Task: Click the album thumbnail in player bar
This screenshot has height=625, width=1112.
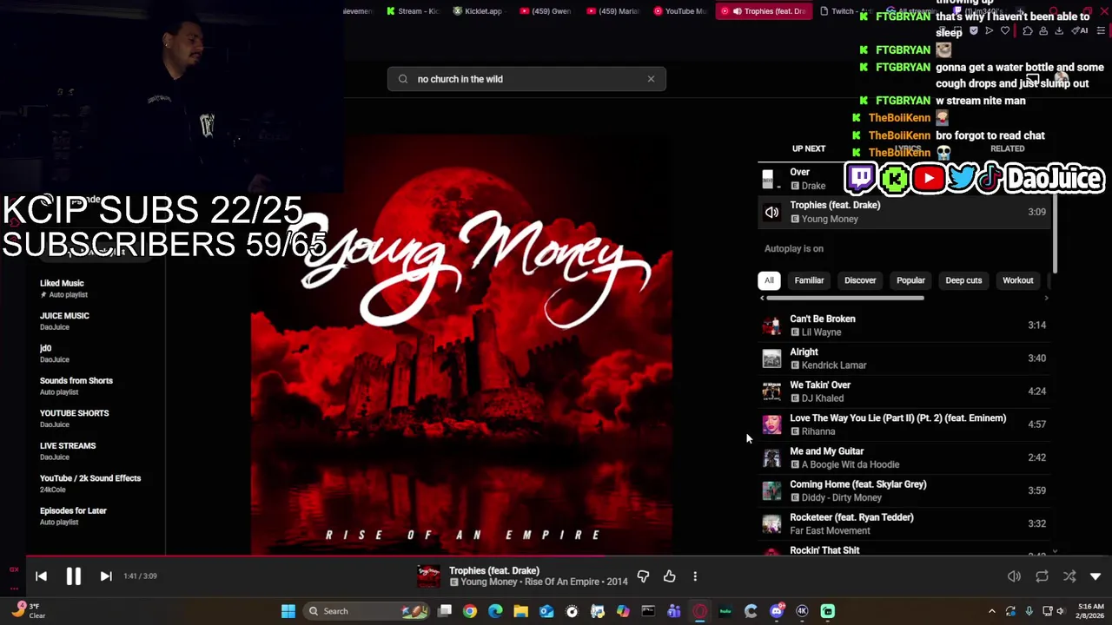Action: pyautogui.click(x=429, y=576)
